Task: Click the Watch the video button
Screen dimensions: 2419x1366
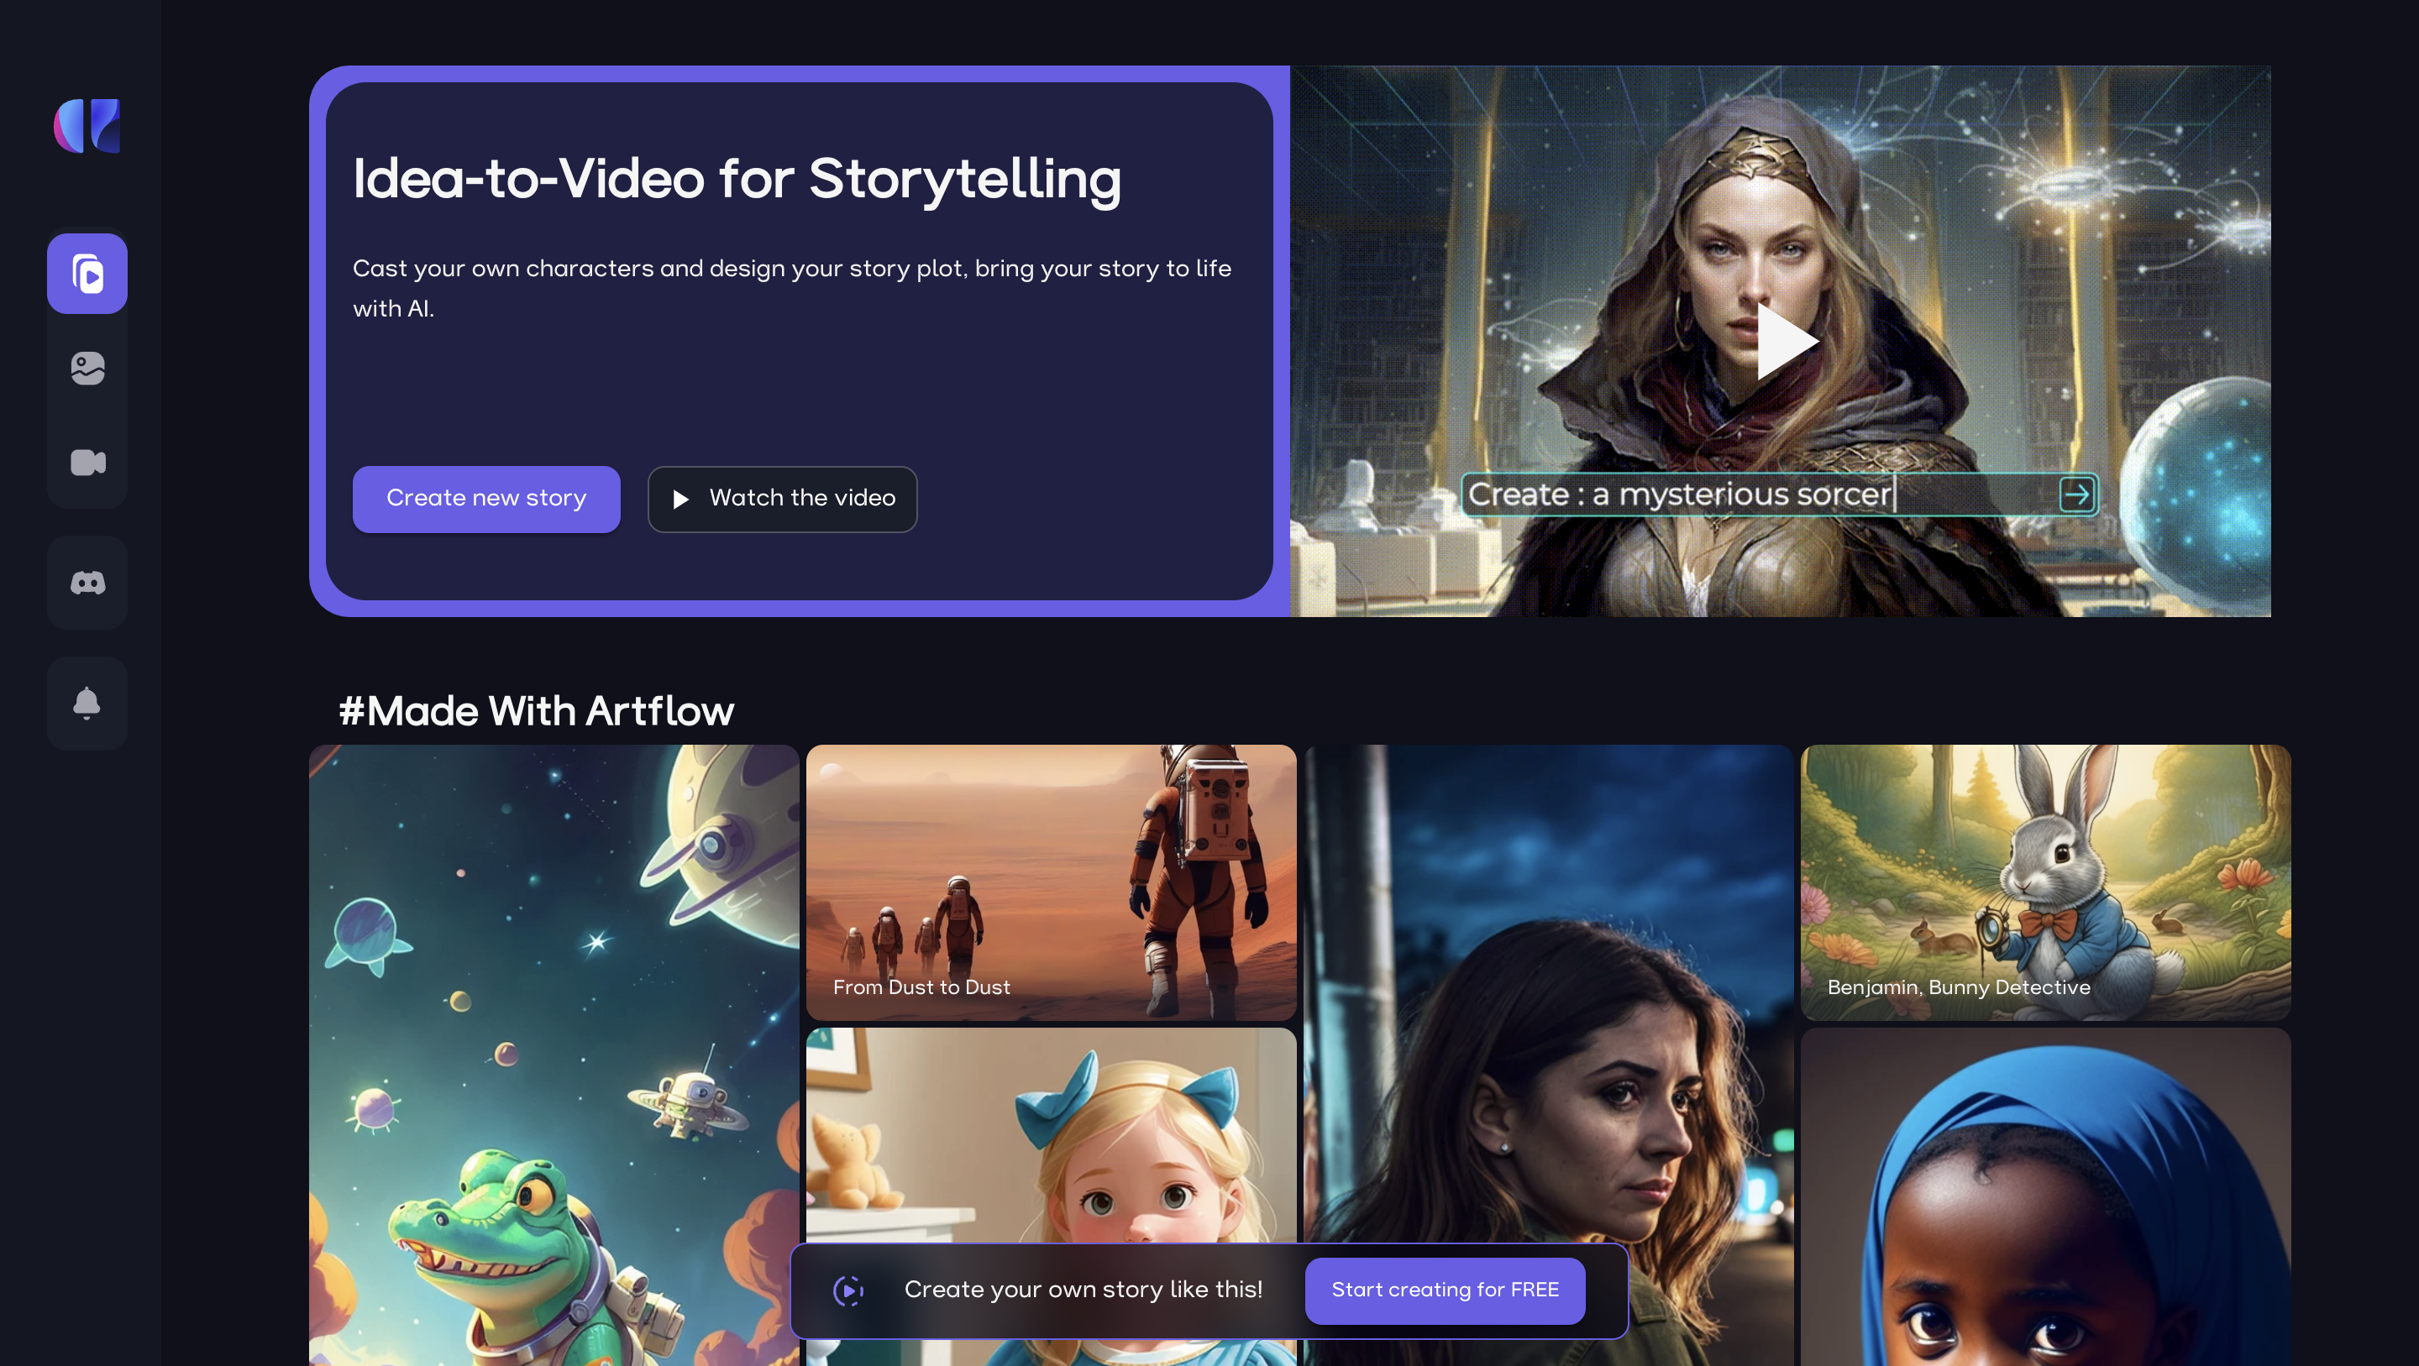Action: pos(782,499)
